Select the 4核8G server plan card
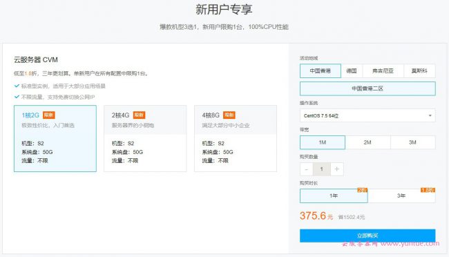This screenshot has width=449, height=257. point(236,138)
